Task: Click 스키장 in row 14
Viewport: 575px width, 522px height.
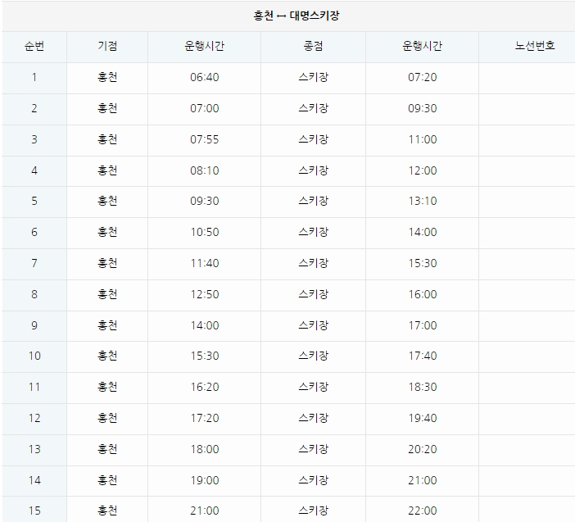Action: pyautogui.click(x=313, y=480)
